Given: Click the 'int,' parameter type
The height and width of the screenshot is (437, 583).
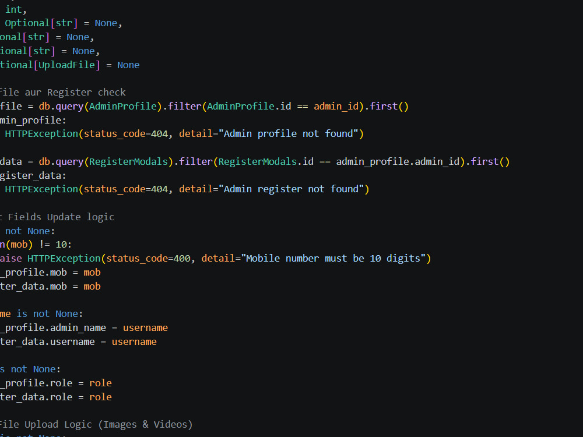Looking at the screenshot, I should tap(16, 9).
